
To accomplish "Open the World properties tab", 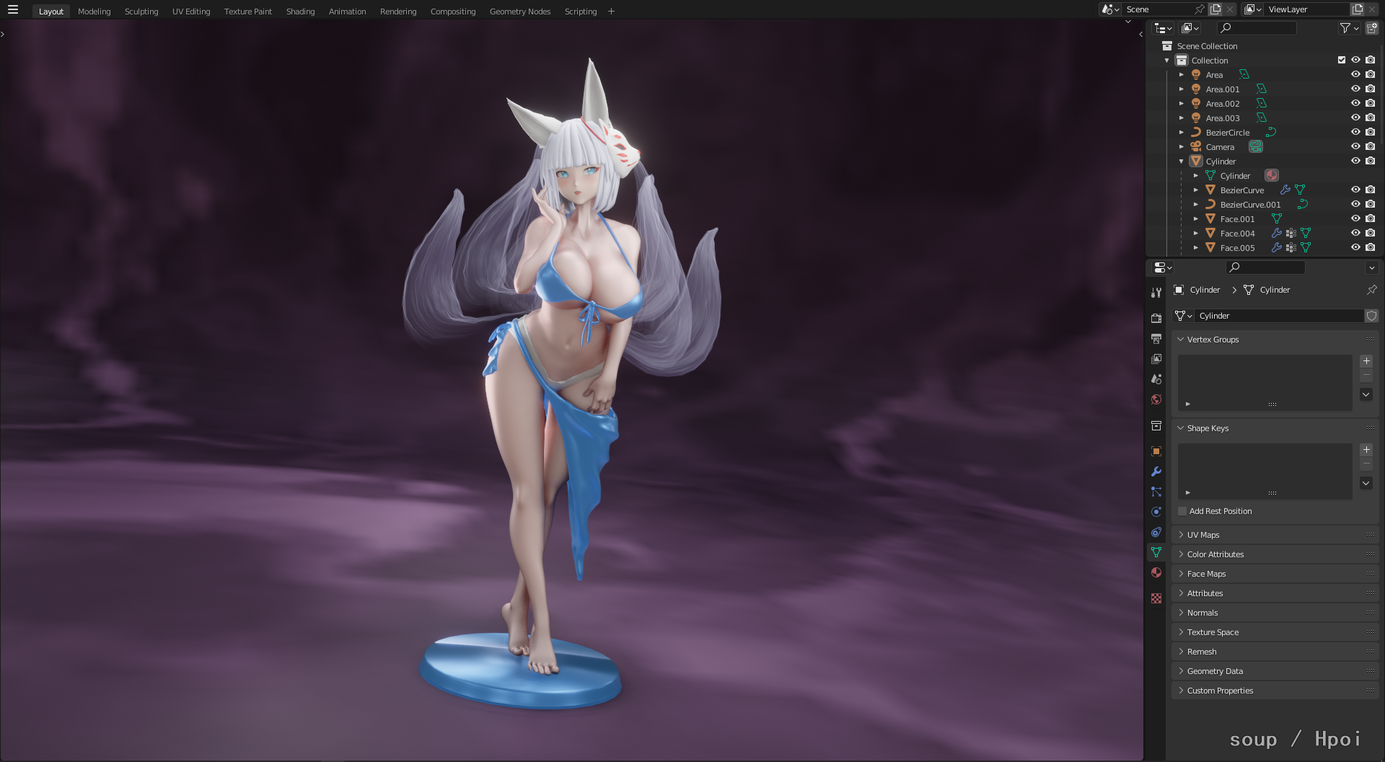I will (1156, 399).
